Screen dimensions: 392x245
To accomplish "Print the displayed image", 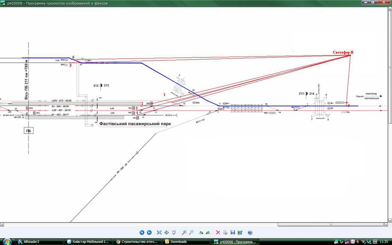I will 225,232.
